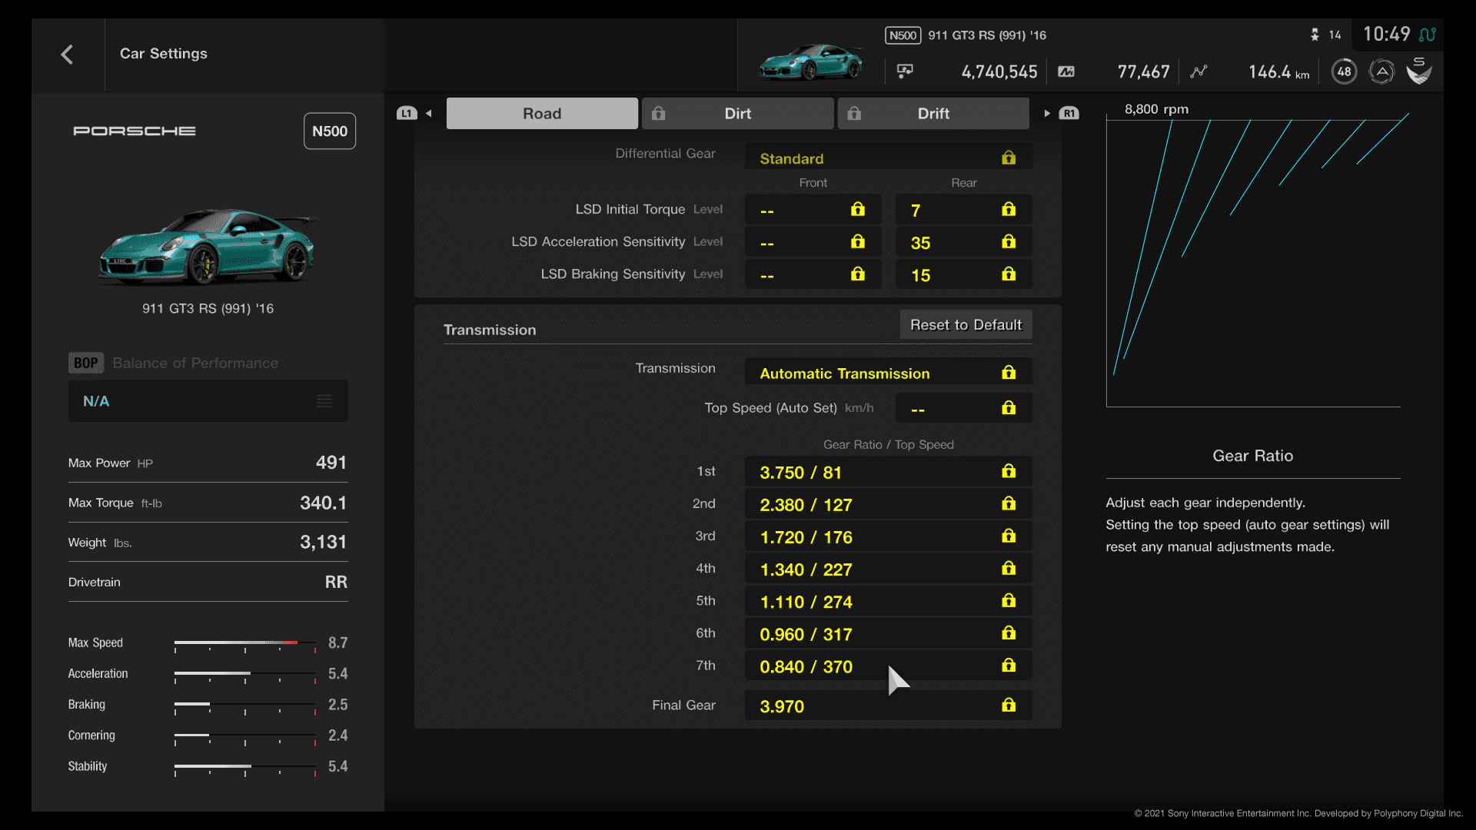Select the locked Dirt tab
Viewport: 1476px width, 830px height.
click(738, 114)
